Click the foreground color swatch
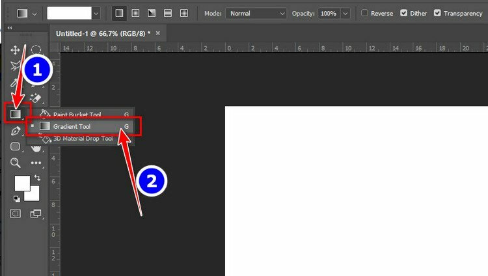488x276 pixels. 22,183
